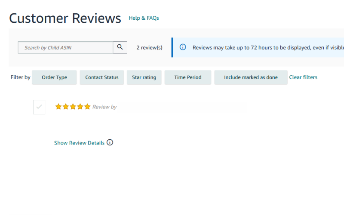Open Help & FAQs link
This screenshot has height=215, width=344.
(144, 18)
